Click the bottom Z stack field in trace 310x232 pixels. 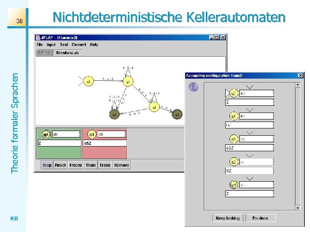click(250, 193)
